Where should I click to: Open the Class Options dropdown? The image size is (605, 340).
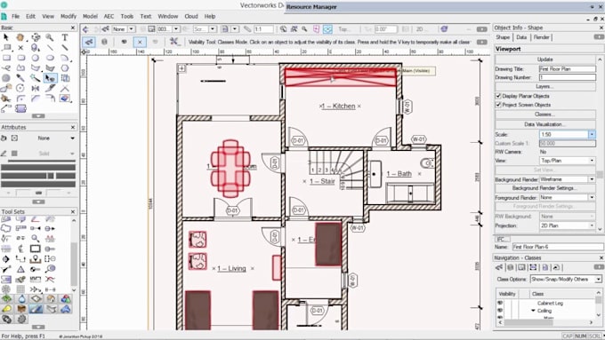(x=566, y=279)
